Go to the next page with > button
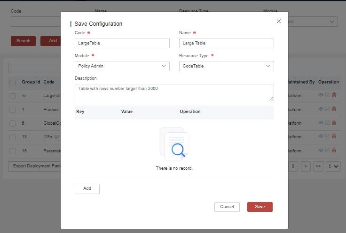Viewport: 346px width, 233px height. pyautogui.click(x=306, y=166)
